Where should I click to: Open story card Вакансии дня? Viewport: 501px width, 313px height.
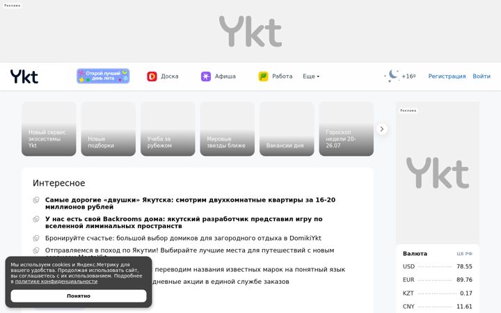(x=287, y=129)
